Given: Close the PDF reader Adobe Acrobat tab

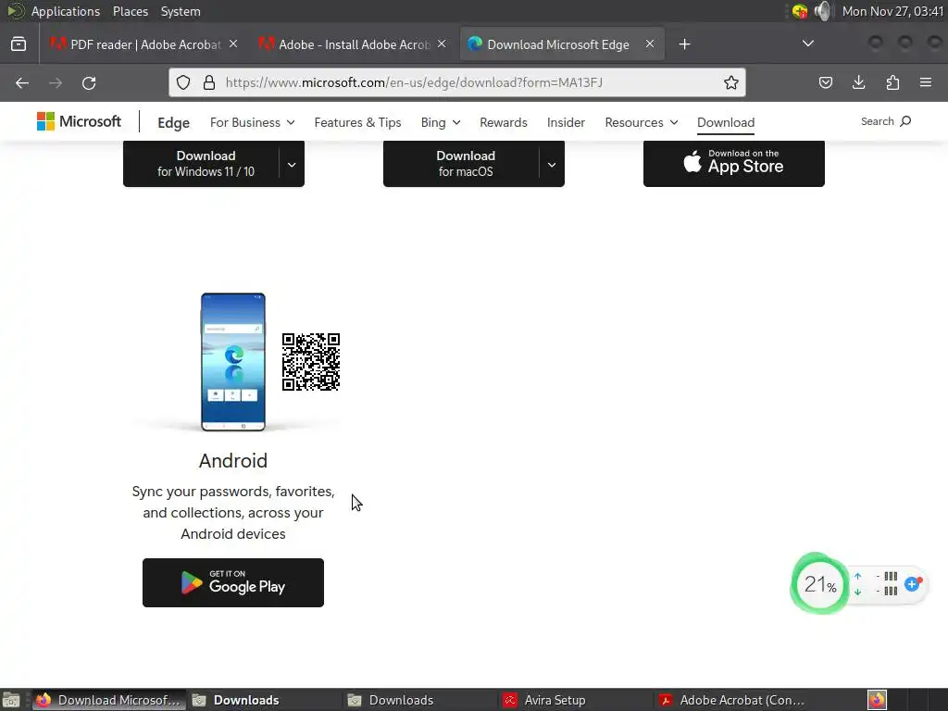Looking at the screenshot, I should pos(233,44).
